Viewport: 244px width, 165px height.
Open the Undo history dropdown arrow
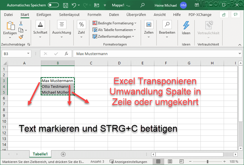[x=79, y=5]
